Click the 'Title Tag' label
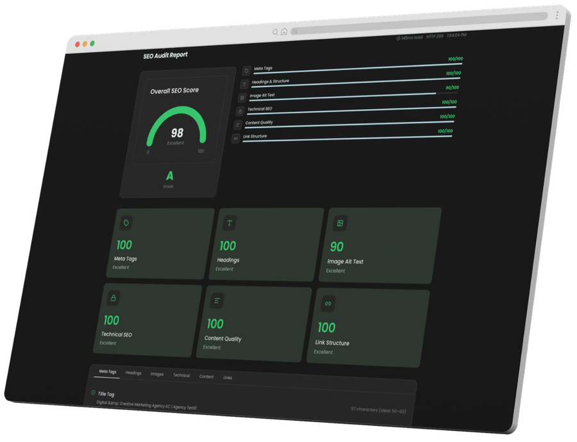Screen dimensions: 577x442 coord(106,394)
